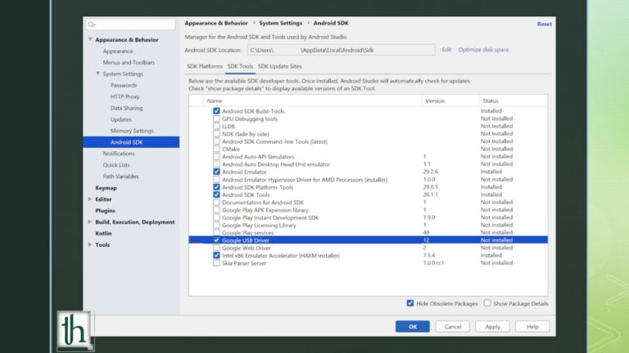Open Quick Lists settings
The width and height of the screenshot is (629, 353).
[x=116, y=165]
